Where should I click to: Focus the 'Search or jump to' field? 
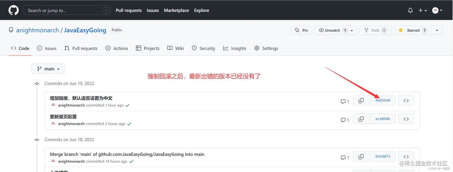point(67,10)
